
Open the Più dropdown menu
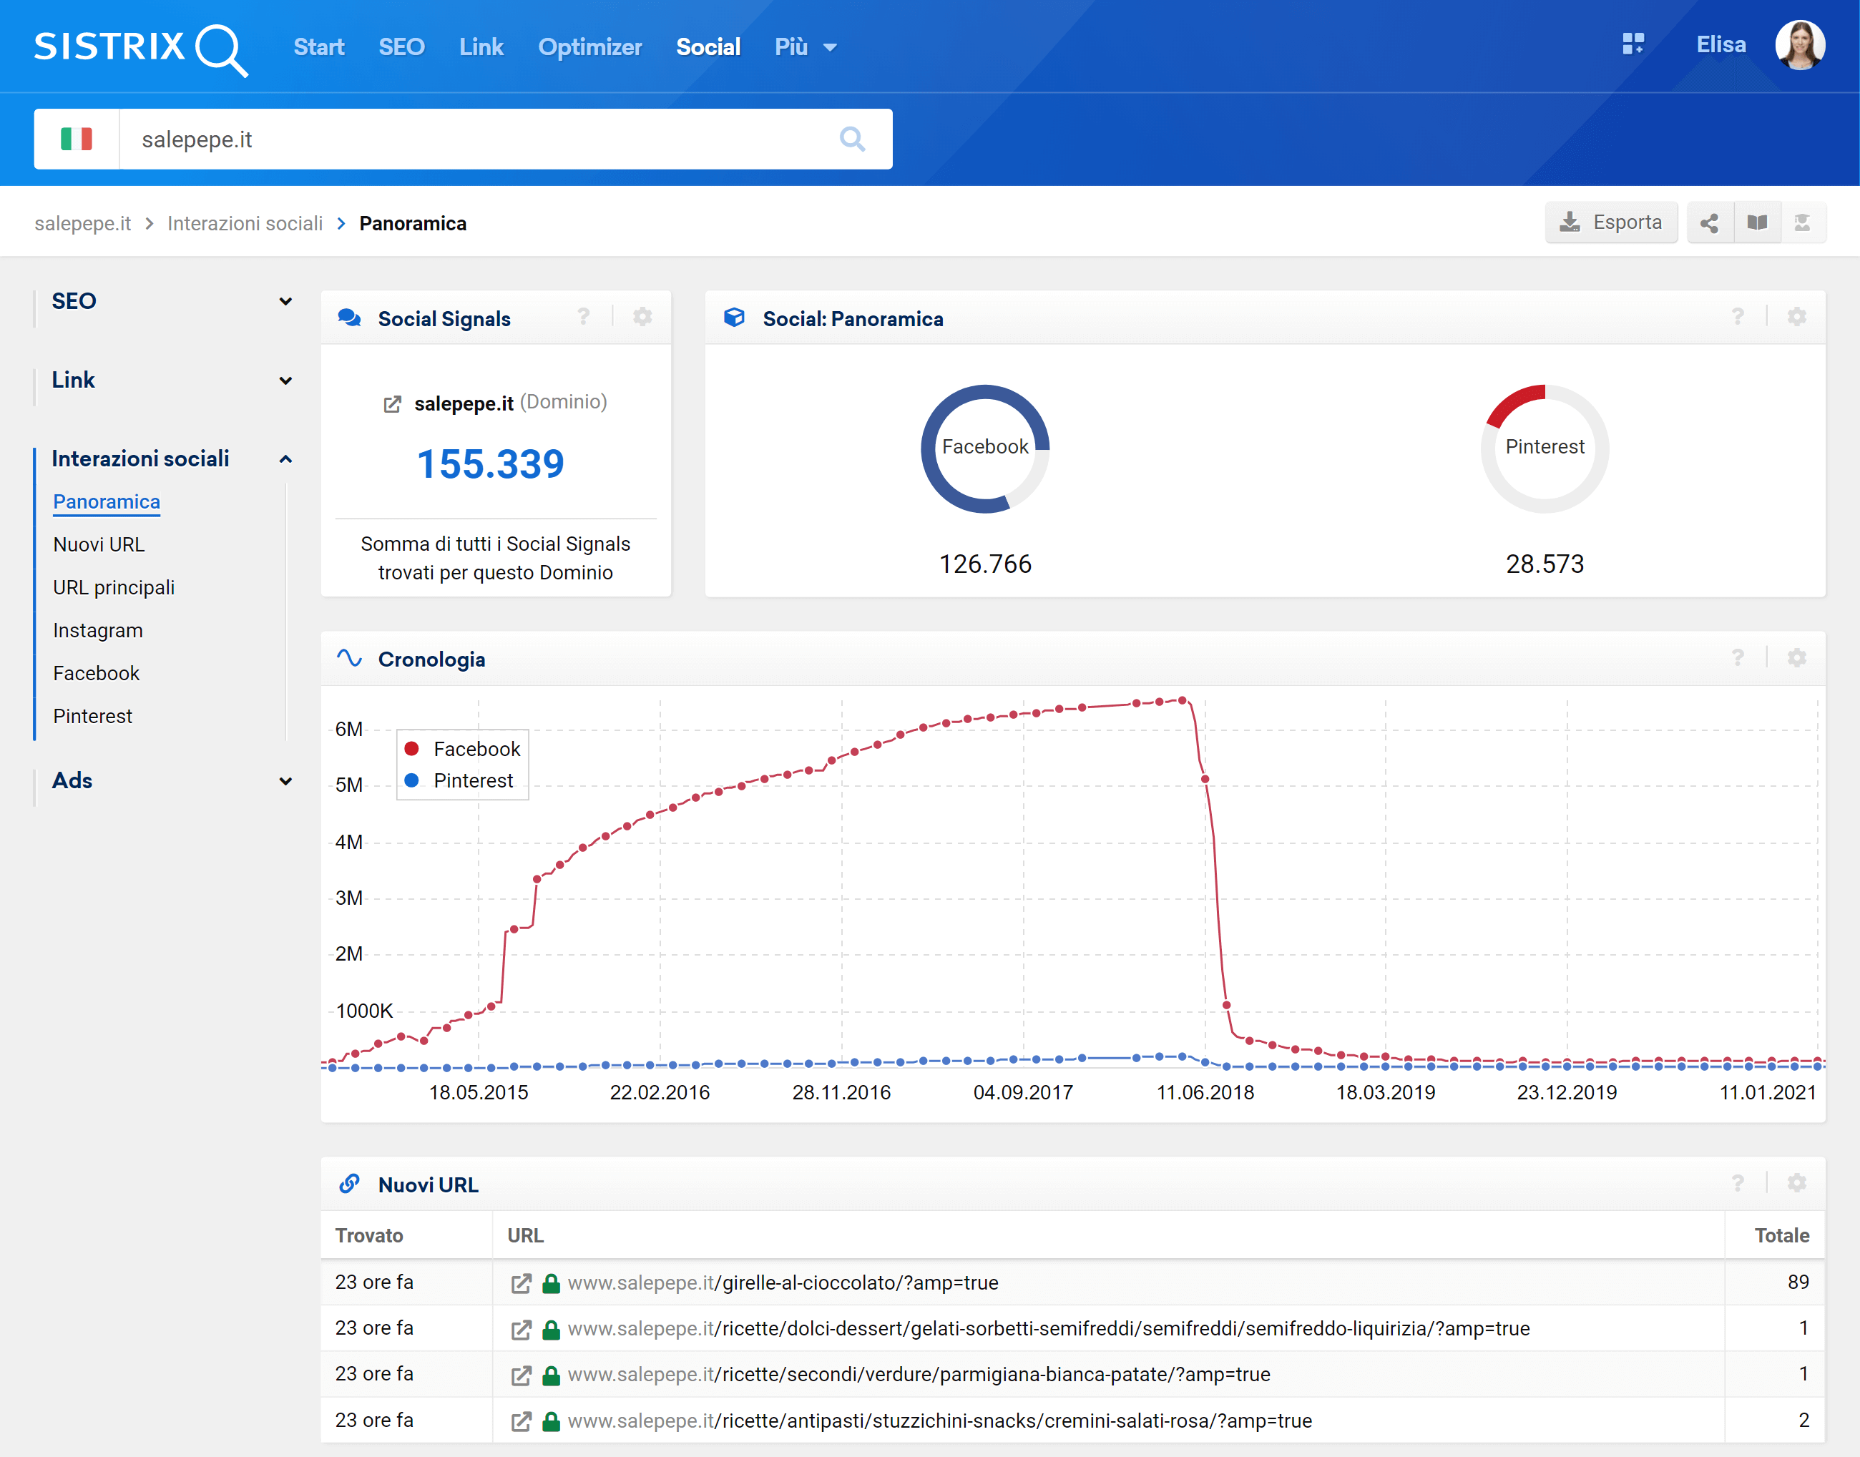[x=805, y=47]
